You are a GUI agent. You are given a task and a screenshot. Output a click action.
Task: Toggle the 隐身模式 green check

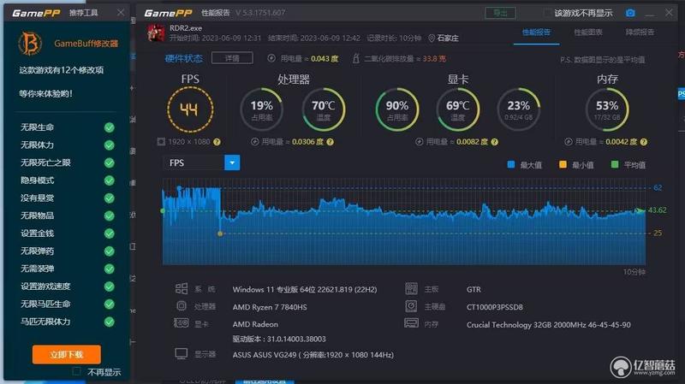point(110,180)
